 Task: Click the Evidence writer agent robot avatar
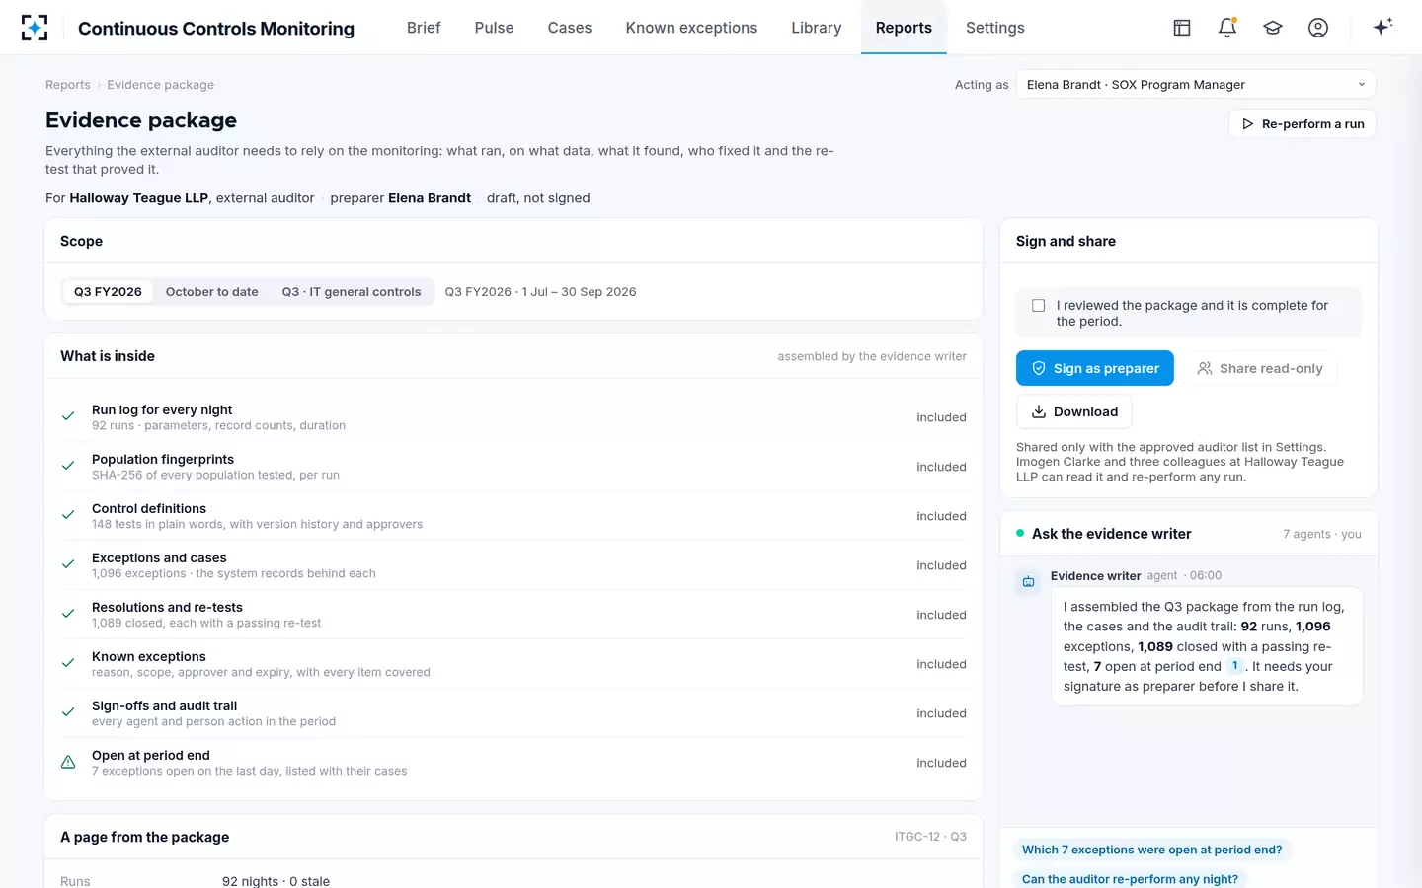click(x=1028, y=582)
